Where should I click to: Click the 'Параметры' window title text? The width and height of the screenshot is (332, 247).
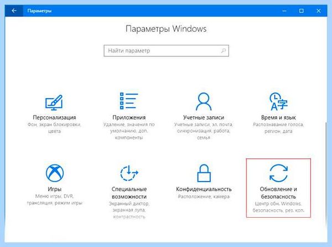point(39,11)
